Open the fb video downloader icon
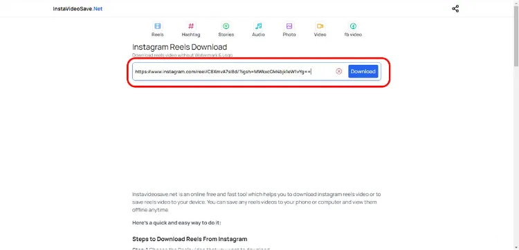The image size is (519, 250). [353, 26]
